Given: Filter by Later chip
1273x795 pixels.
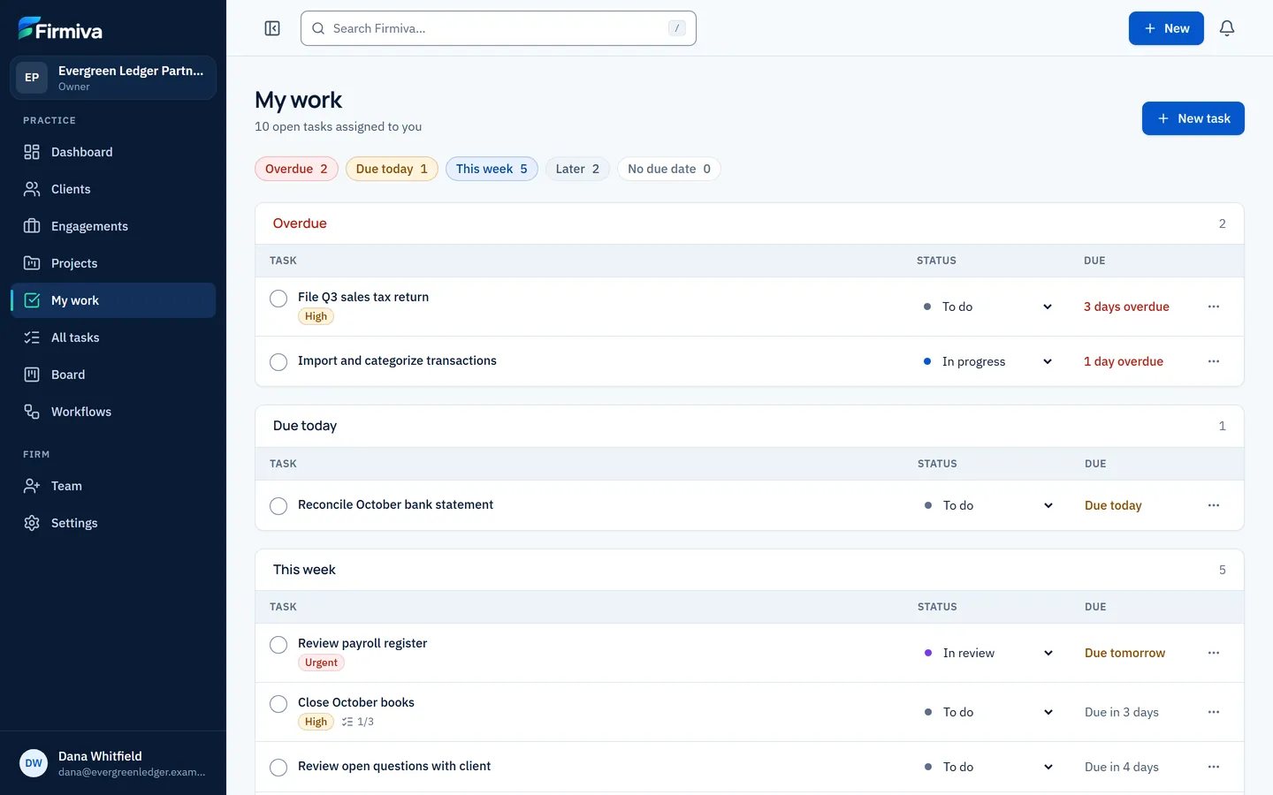Looking at the screenshot, I should click(x=577, y=169).
